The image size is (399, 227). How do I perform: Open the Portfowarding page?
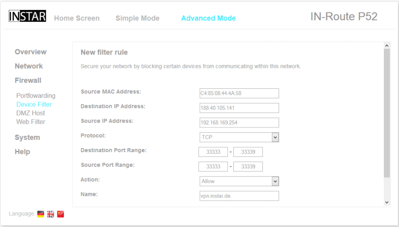(x=36, y=96)
